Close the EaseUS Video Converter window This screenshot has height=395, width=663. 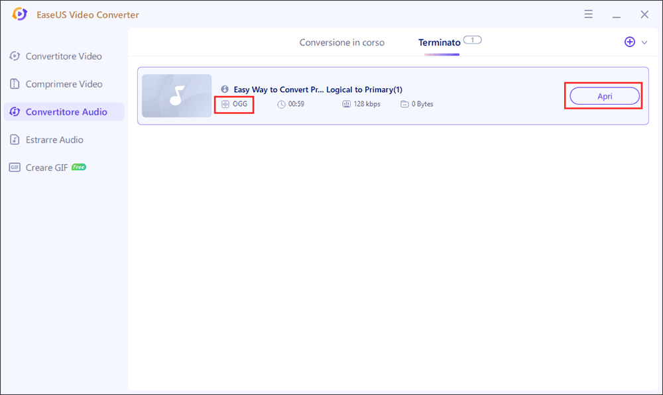644,15
